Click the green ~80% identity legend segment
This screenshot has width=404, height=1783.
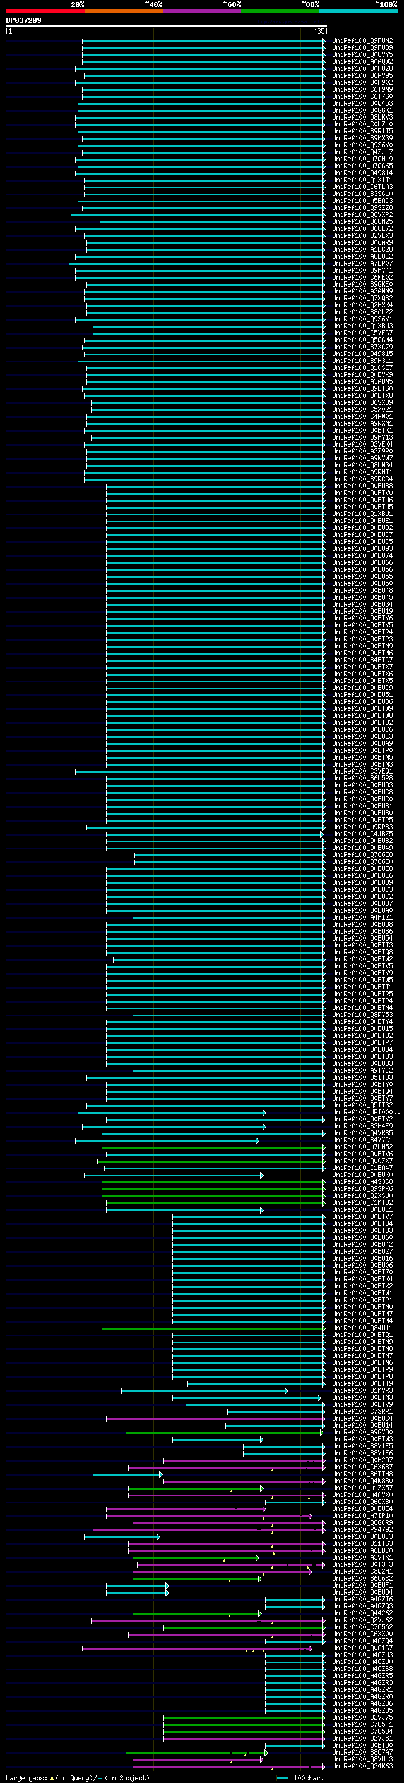point(280,11)
